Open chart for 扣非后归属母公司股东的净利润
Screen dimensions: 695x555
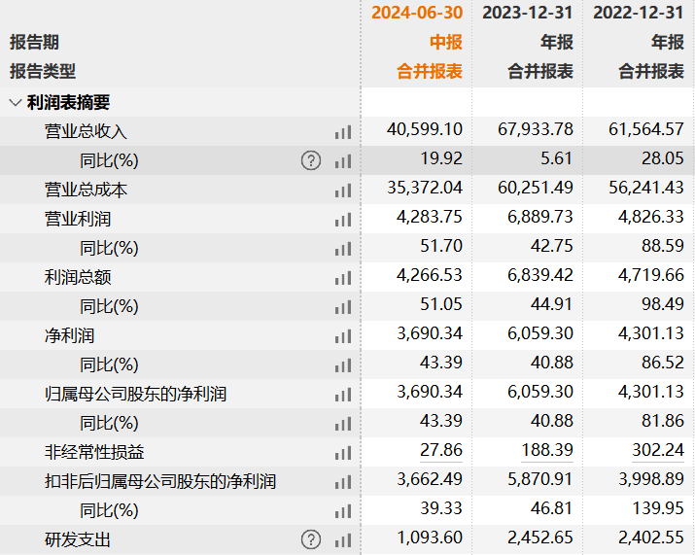[343, 482]
